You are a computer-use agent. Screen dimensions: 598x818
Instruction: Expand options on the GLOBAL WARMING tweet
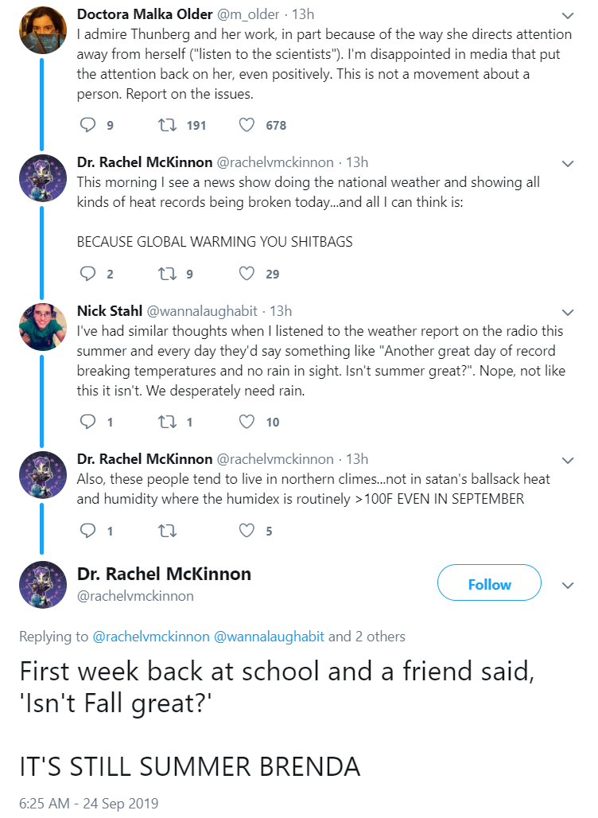pyautogui.click(x=568, y=164)
